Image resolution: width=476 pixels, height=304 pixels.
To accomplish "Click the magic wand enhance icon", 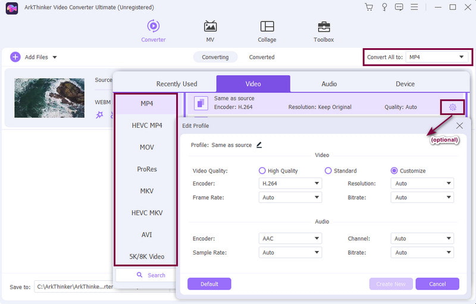I will [x=99, y=115].
